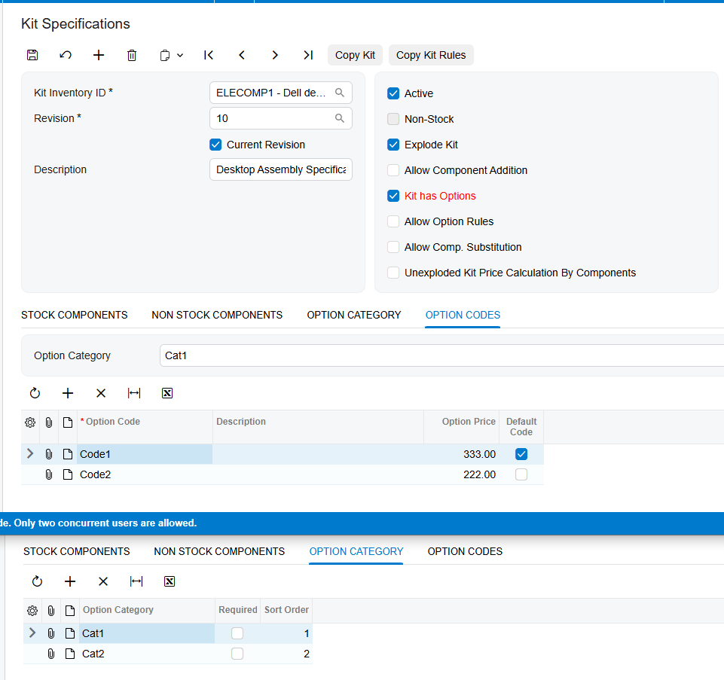Viewport: 724px width, 680px height.
Task: Enable Allow Comp. Substitution
Action: click(393, 247)
